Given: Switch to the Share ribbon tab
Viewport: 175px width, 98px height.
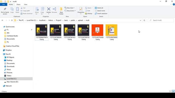Looking at the screenshot, I should point(18,4).
